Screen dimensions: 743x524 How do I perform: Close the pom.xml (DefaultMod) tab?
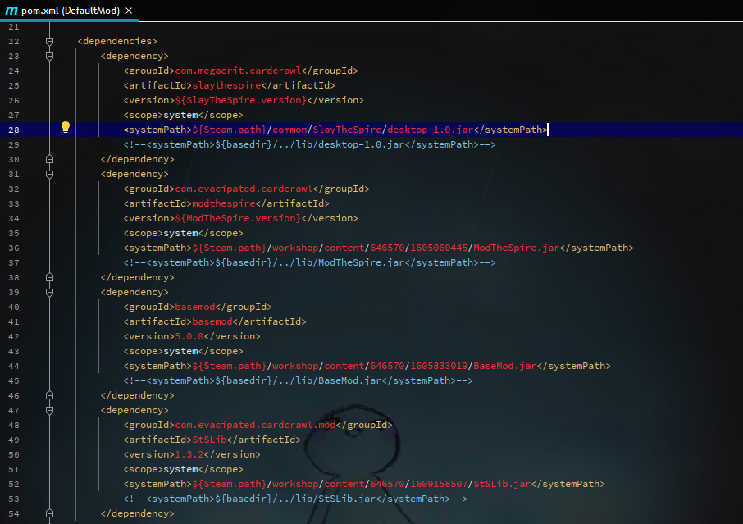tap(129, 11)
